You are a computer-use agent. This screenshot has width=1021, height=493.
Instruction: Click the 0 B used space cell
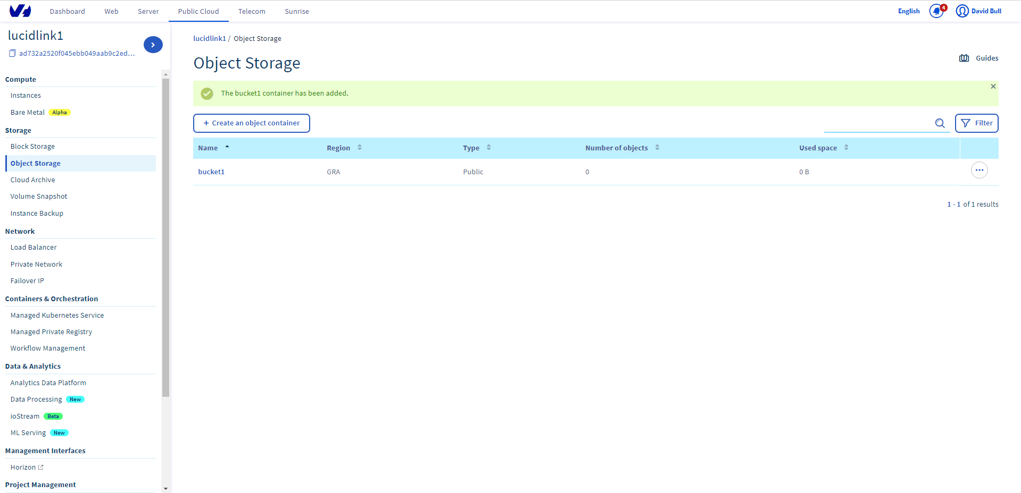[x=804, y=172]
